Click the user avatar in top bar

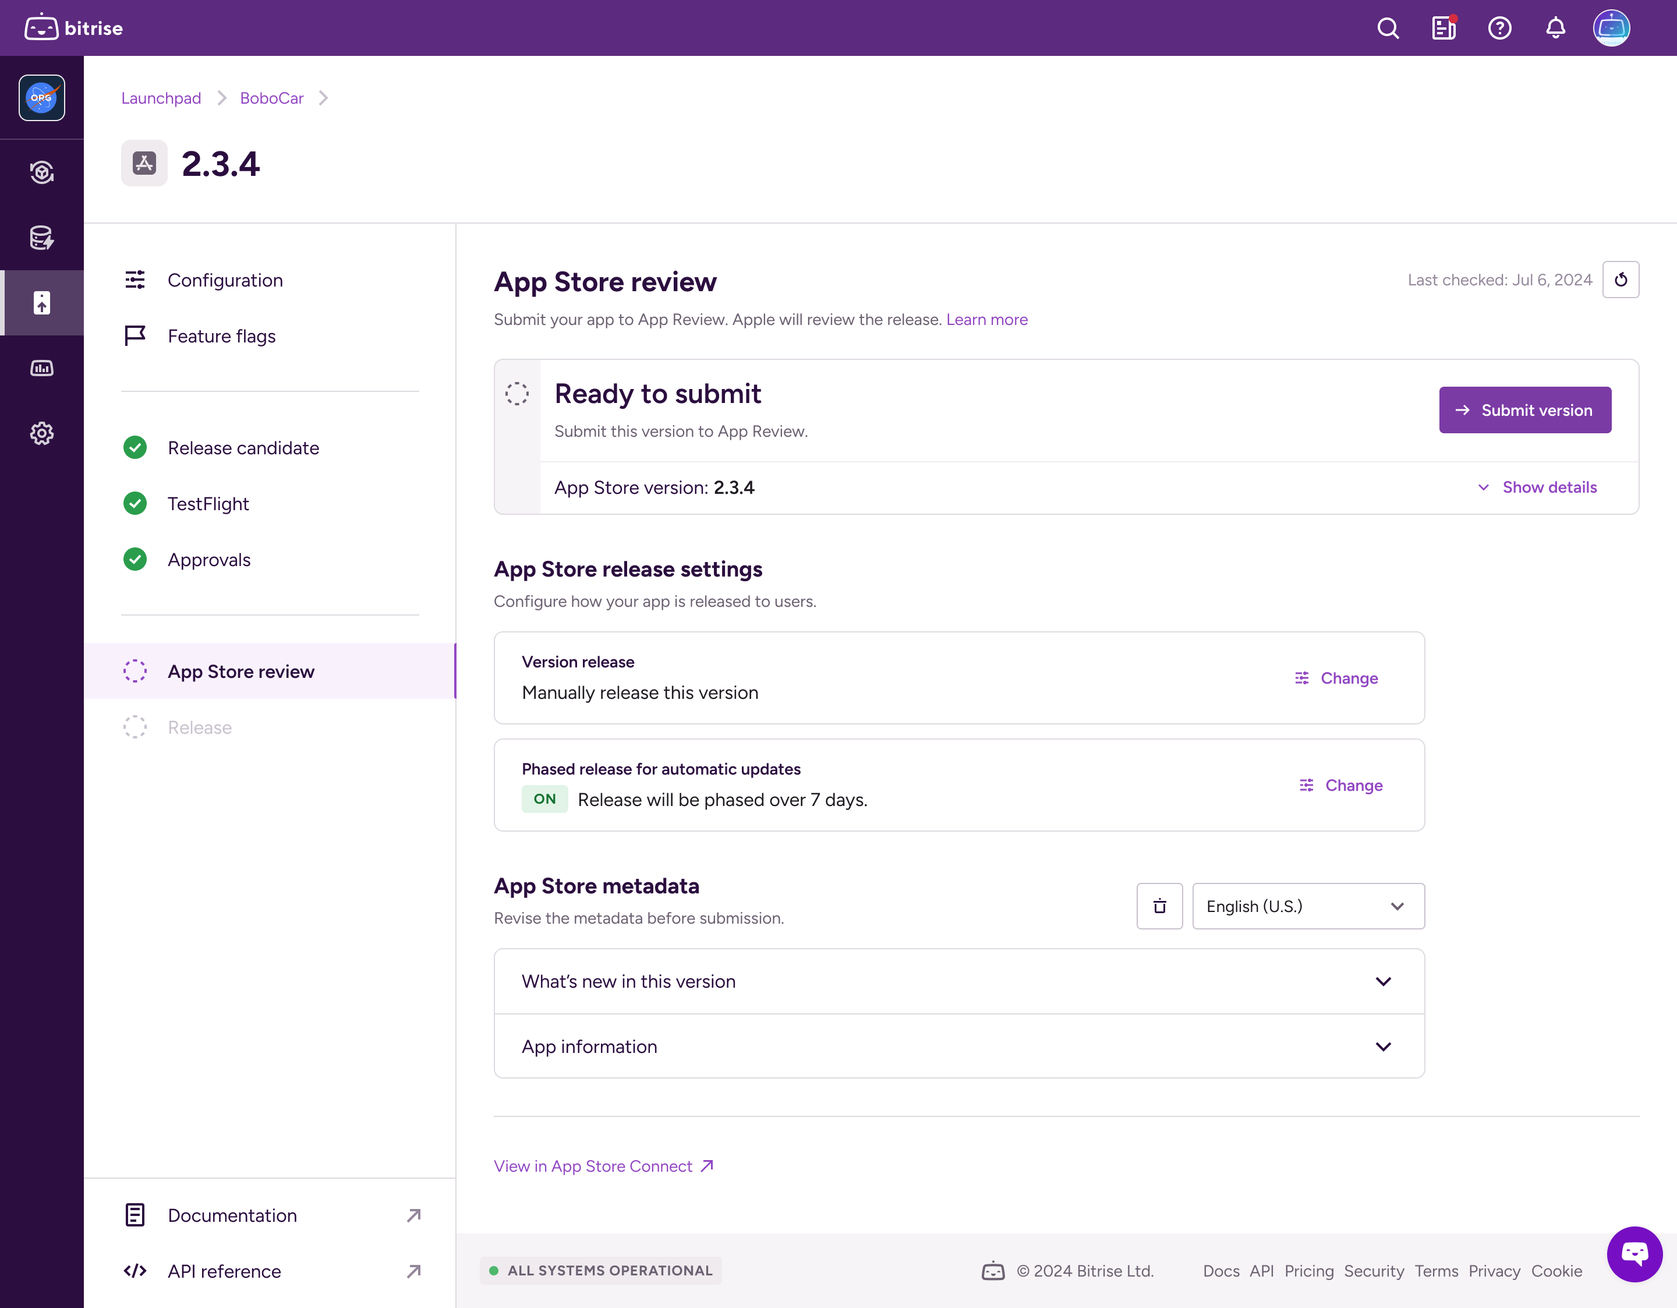pyautogui.click(x=1611, y=29)
